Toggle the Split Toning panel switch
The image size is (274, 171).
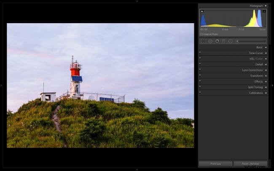click(200, 86)
